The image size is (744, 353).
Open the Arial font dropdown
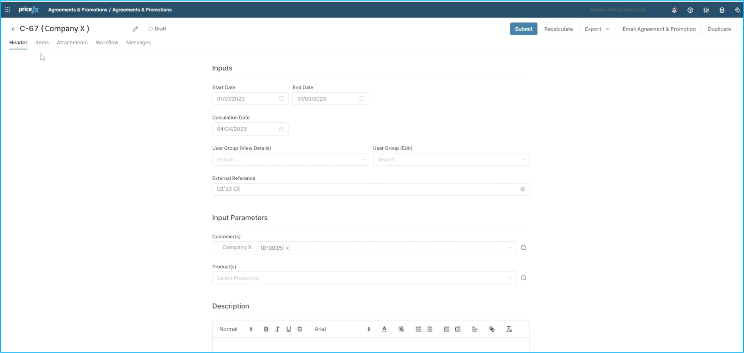pos(342,329)
